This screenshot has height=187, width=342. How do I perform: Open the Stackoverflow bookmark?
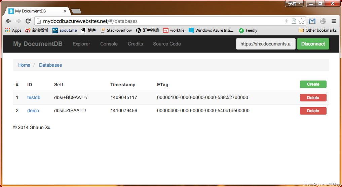pos(116,30)
